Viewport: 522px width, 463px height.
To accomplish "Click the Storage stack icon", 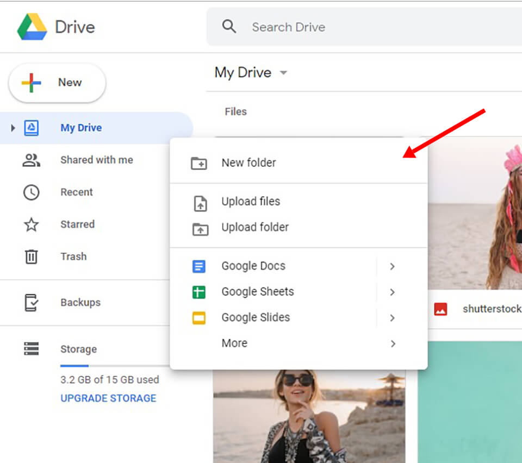I will [32, 348].
